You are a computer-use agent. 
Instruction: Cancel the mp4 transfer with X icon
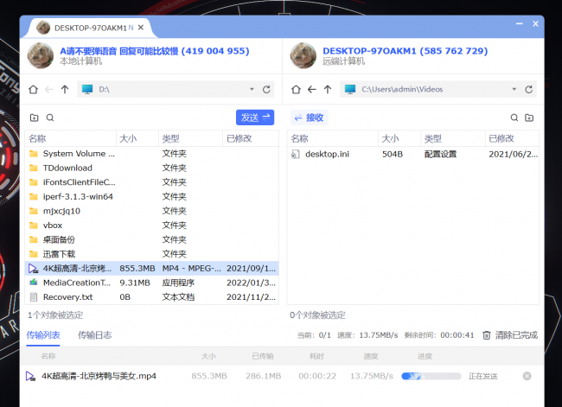(527, 376)
